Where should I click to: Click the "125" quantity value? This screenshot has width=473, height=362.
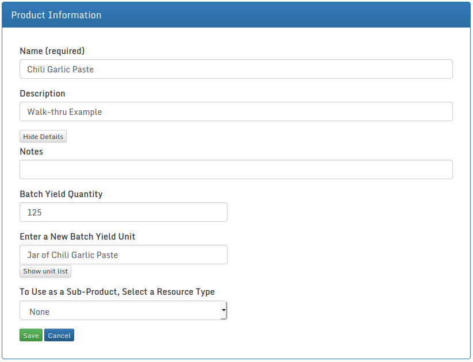click(x=34, y=212)
